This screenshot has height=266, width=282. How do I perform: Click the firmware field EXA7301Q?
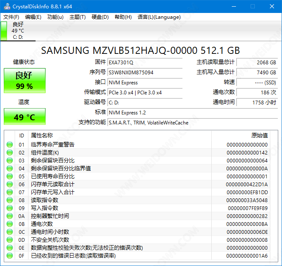pos(145,62)
